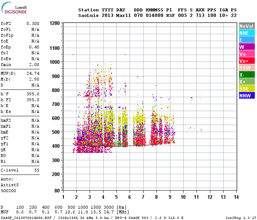Click the 2013 year in header
Viewport: 257px width, 220px height.
[x=107, y=15]
